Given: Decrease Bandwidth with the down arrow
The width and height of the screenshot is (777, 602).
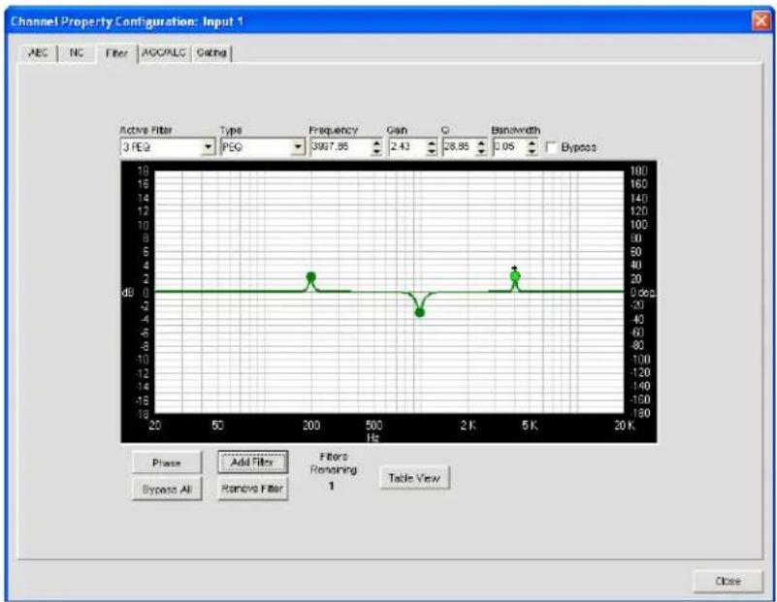Looking at the screenshot, I should pyautogui.click(x=532, y=151).
